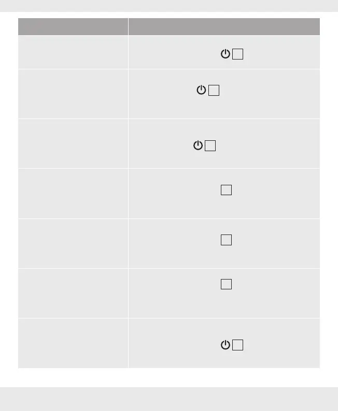Tick the square box in the third row
The image size is (338, 411).
210,146
